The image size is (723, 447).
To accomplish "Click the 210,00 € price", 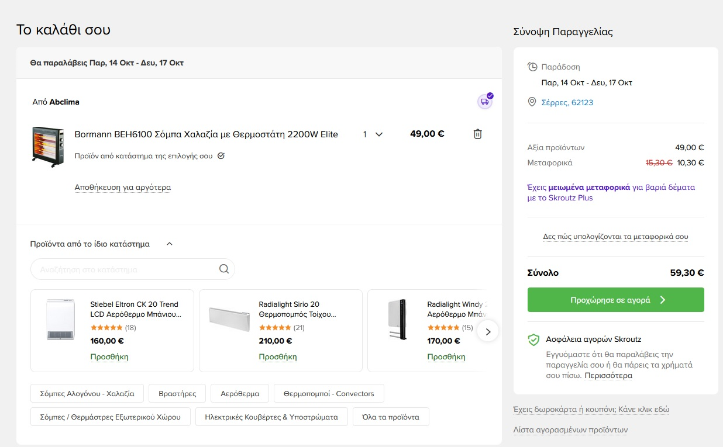I will coord(276,341).
